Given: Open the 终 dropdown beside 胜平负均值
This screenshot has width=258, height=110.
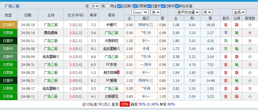Looking at the screenshot, I should pos(207,12).
